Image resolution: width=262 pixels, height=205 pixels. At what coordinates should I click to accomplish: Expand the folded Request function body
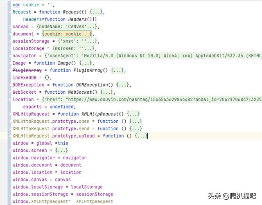point(97,12)
